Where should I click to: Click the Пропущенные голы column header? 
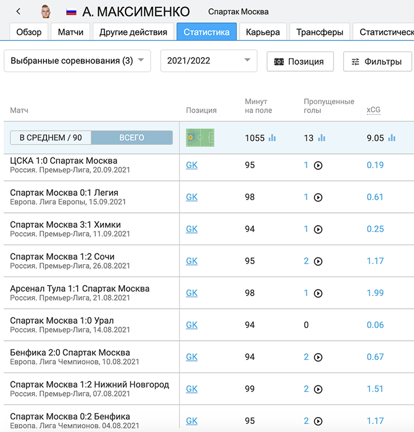[x=329, y=106]
